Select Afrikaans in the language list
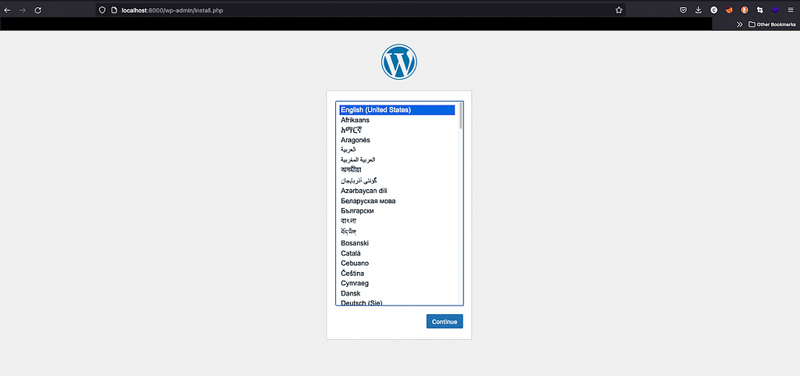Viewport: 800px width, 376px height. click(397, 120)
